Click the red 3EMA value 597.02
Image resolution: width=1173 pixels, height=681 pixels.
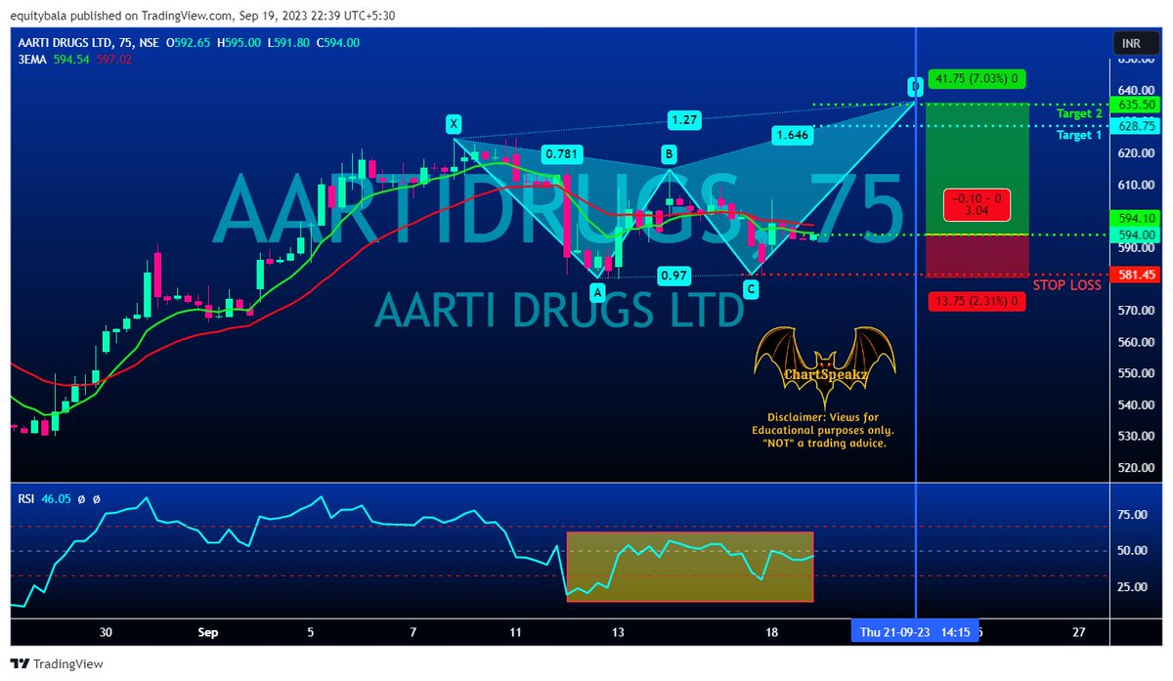point(112,60)
